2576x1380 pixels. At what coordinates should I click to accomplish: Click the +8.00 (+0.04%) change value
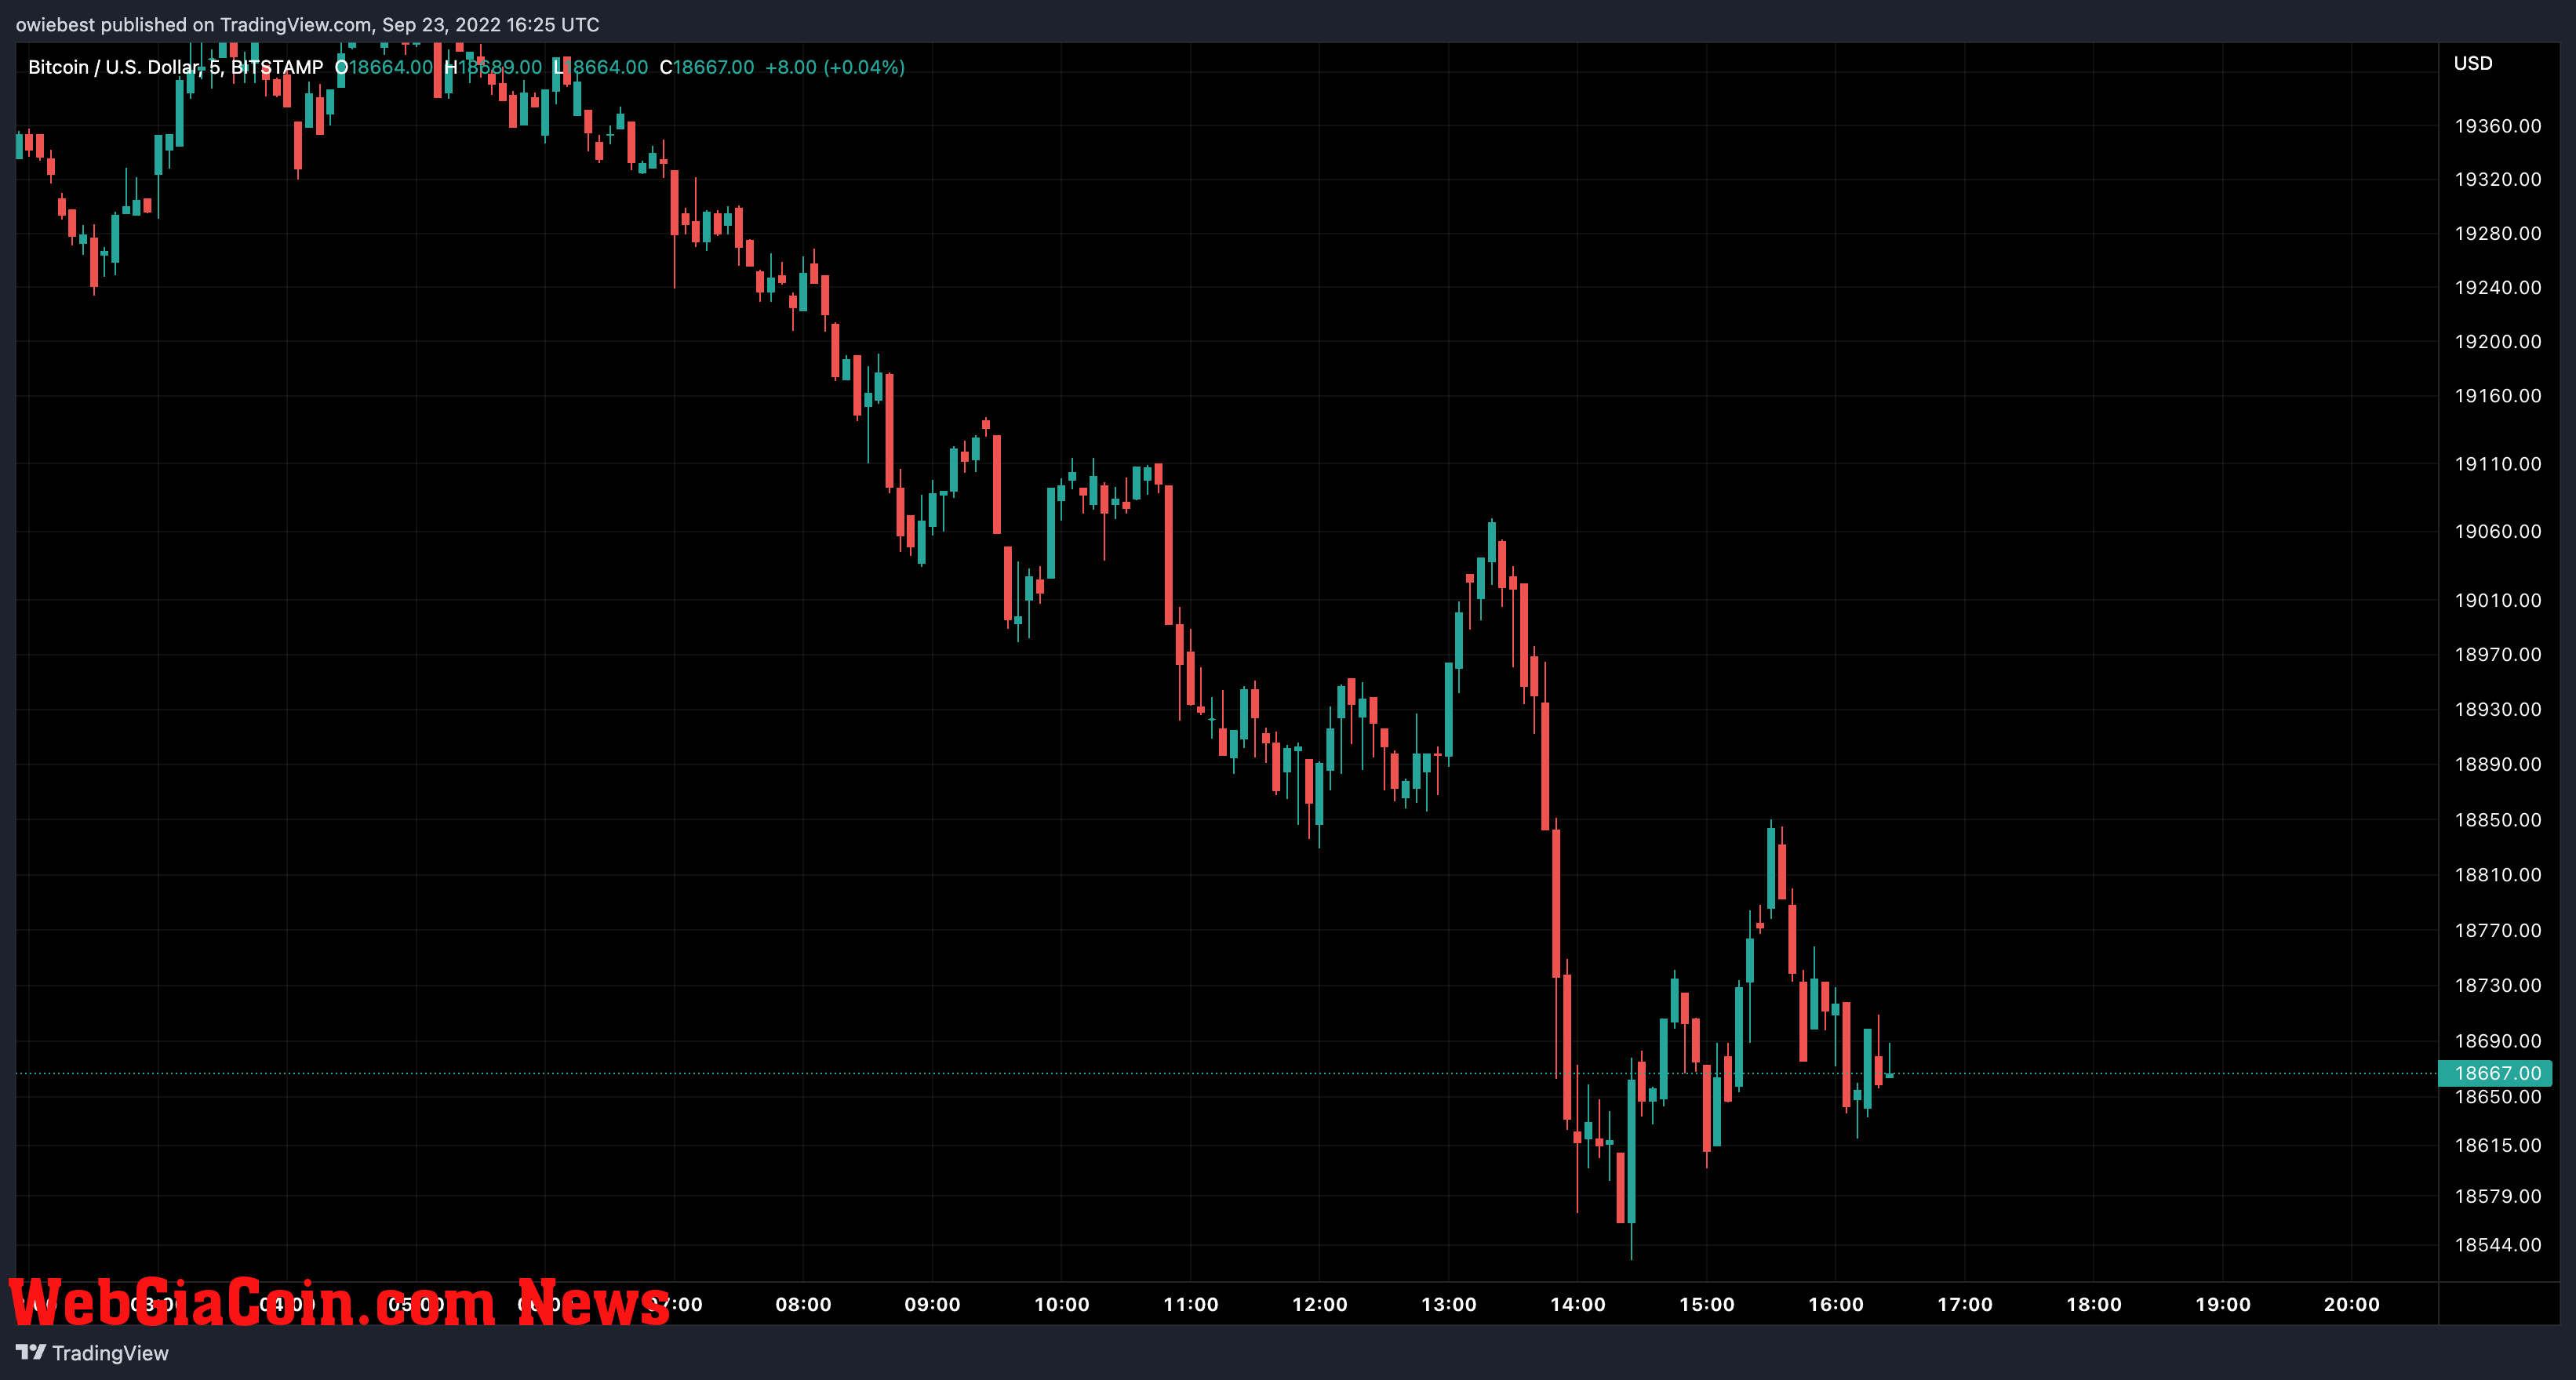pyautogui.click(x=835, y=67)
